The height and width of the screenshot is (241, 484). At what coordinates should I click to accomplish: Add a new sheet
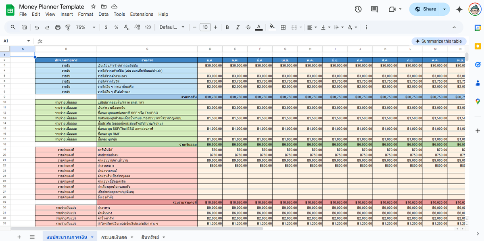point(19,237)
